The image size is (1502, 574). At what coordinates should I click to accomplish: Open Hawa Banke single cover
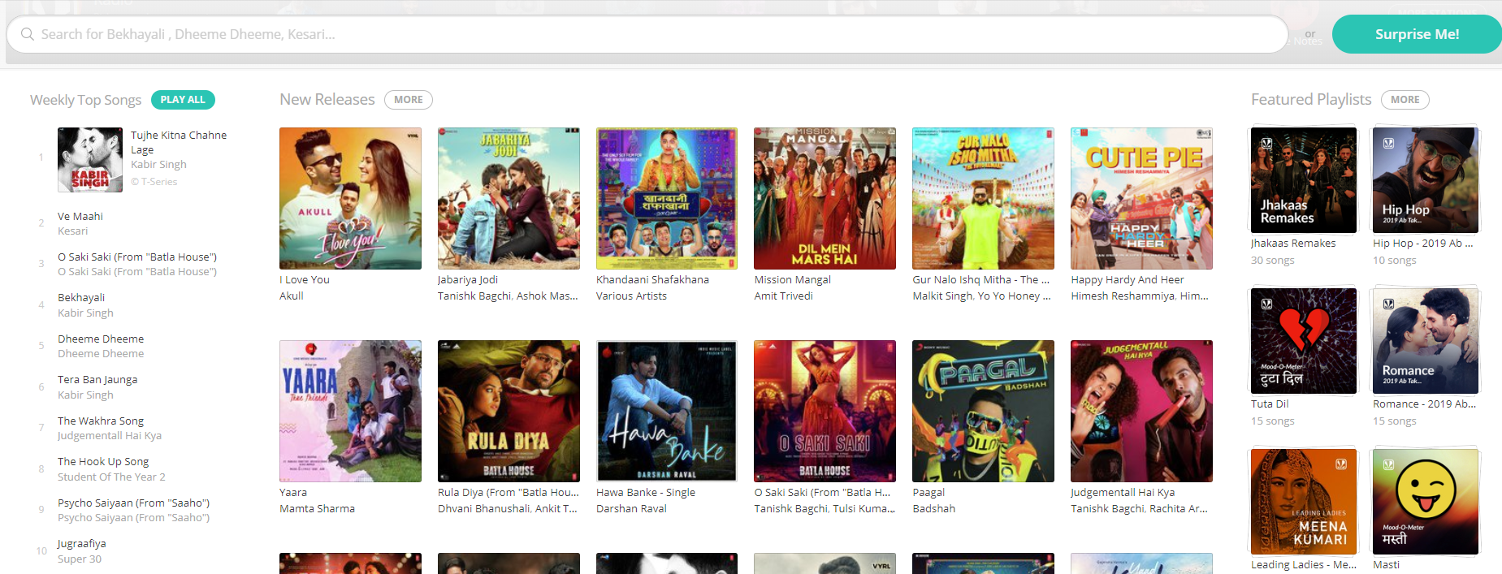[667, 411]
